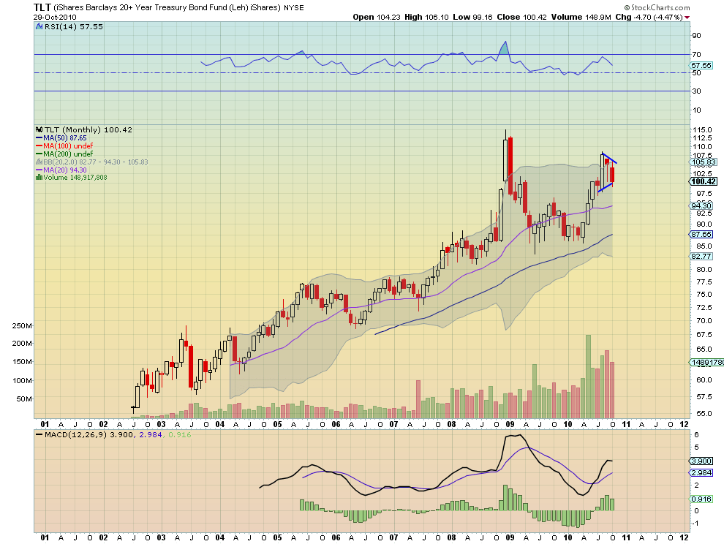Click the Volume 148,917,808 legend text
Viewport: 724px width, 544px height.
75,178
